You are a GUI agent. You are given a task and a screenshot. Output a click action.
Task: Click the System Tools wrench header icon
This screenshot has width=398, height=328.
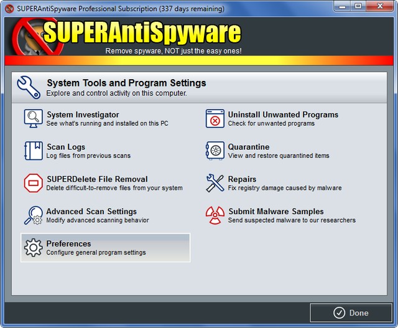point(29,87)
